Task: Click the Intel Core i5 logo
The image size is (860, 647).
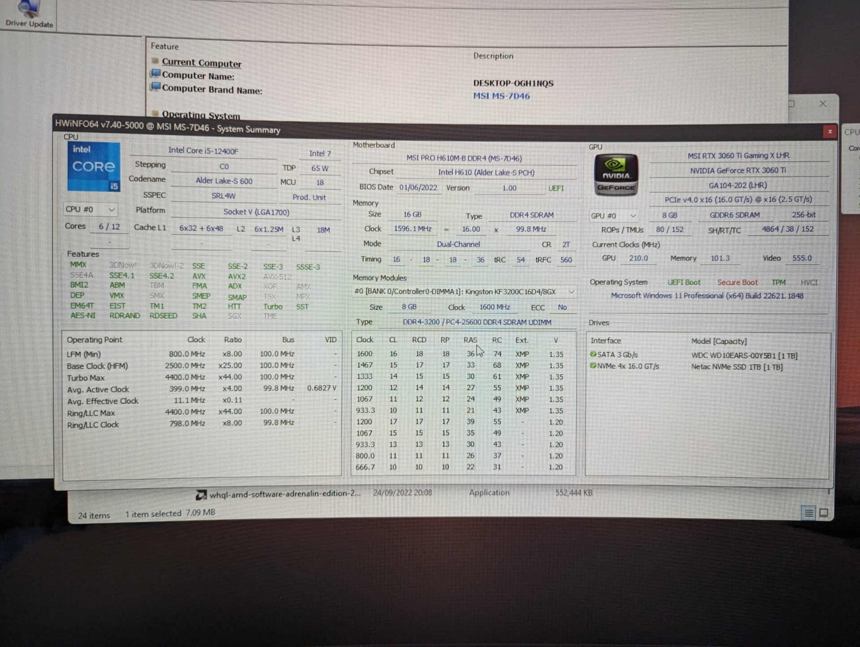Action: [x=94, y=167]
